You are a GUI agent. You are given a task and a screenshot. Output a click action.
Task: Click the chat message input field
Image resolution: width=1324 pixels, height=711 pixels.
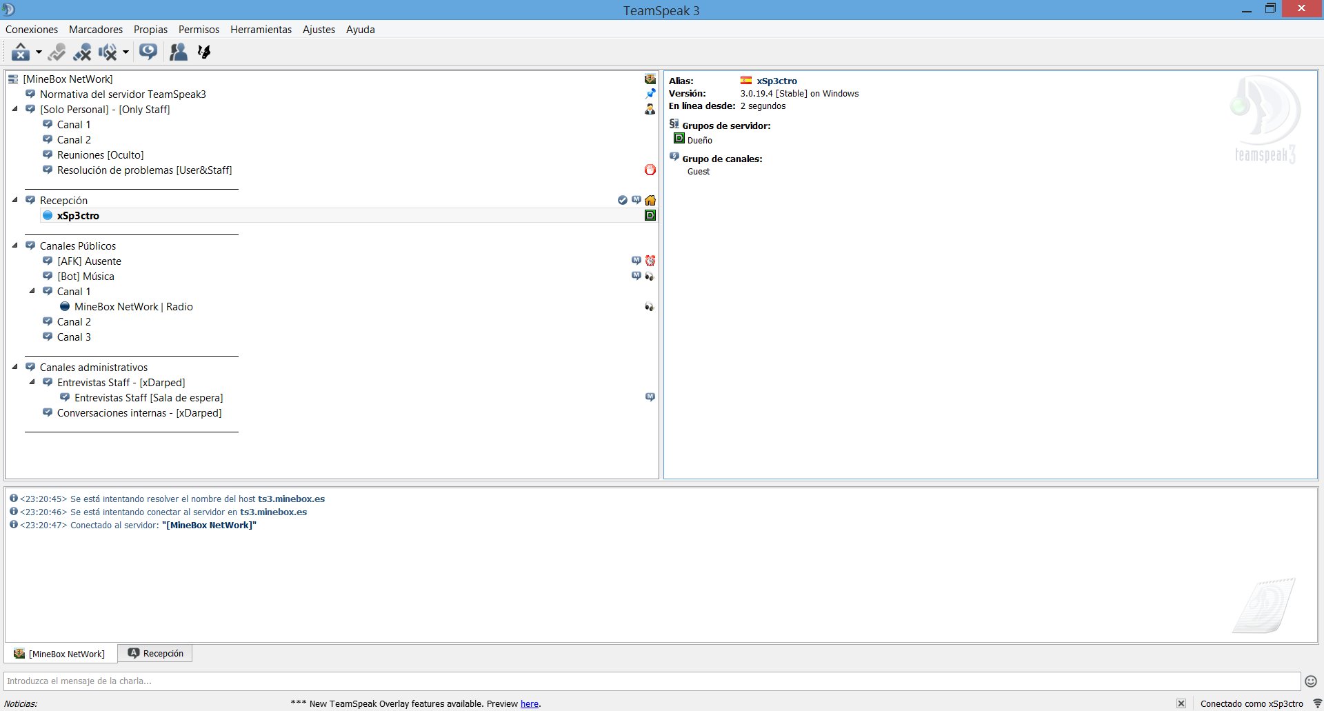652,681
